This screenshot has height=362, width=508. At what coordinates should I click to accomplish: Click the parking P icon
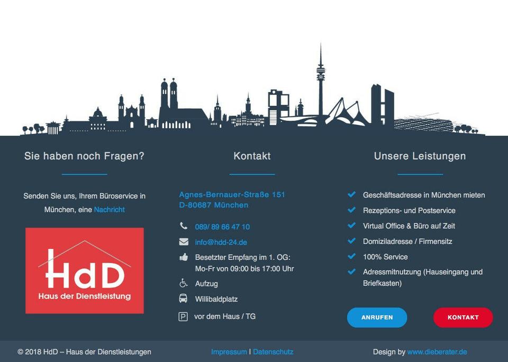pos(183,316)
